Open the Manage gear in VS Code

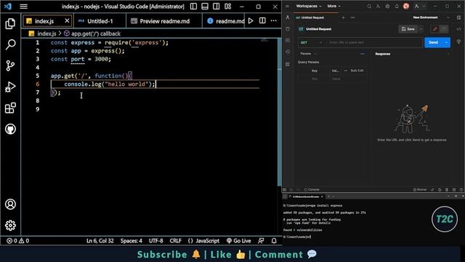pyautogui.click(x=10, y=226)
